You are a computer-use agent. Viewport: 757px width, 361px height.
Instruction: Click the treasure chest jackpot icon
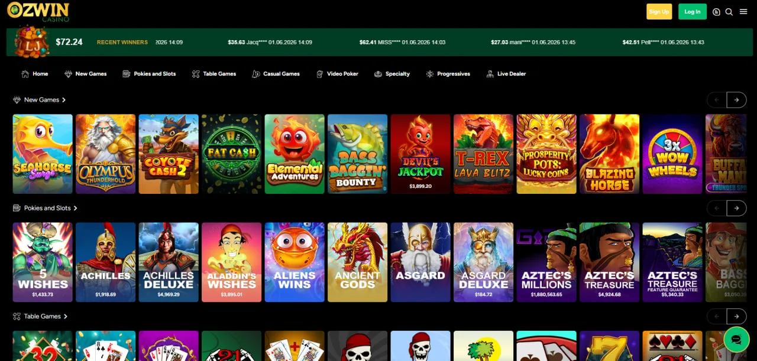tap(31, 41)
